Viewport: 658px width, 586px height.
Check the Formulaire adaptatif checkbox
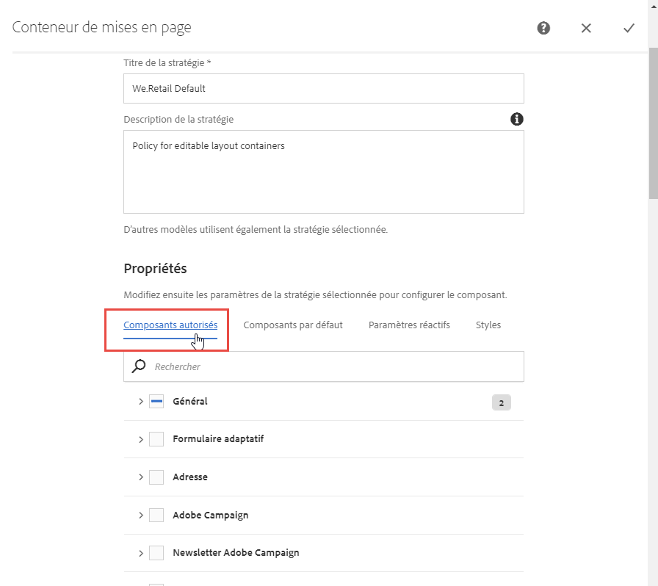point(156,439)
